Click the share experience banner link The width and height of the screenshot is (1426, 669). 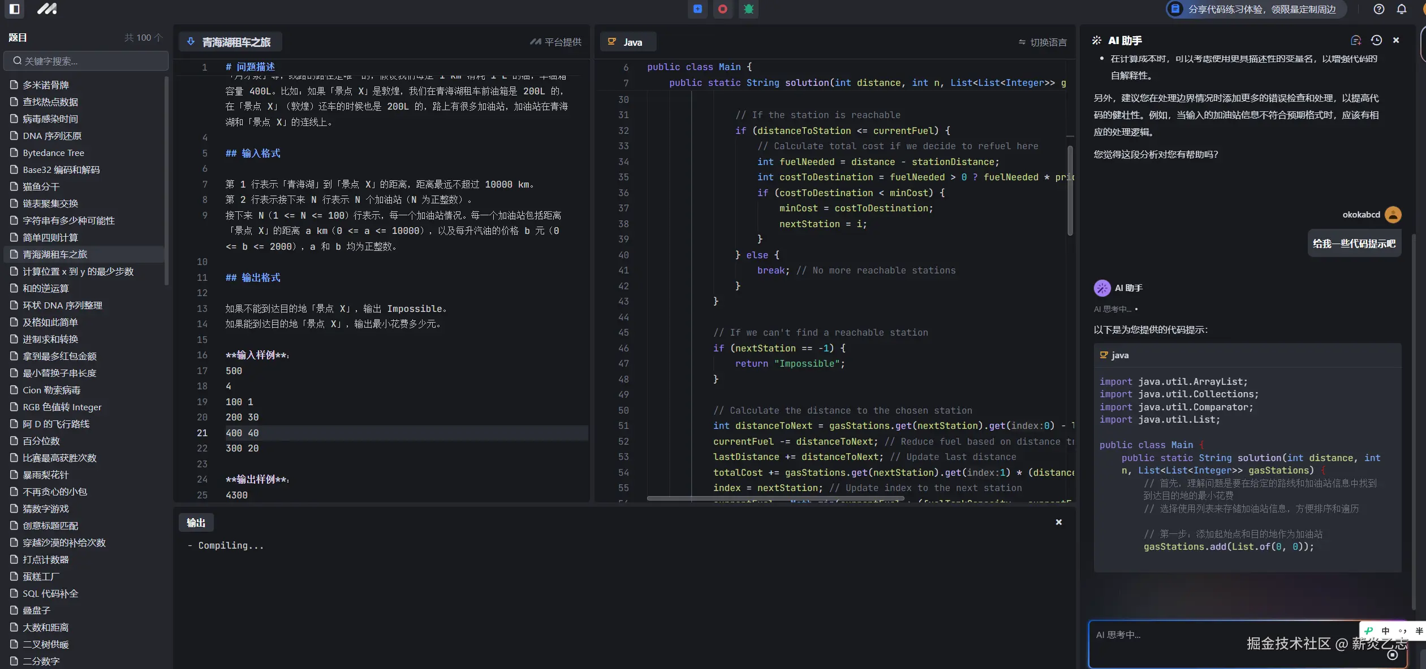pos(1256,9)
